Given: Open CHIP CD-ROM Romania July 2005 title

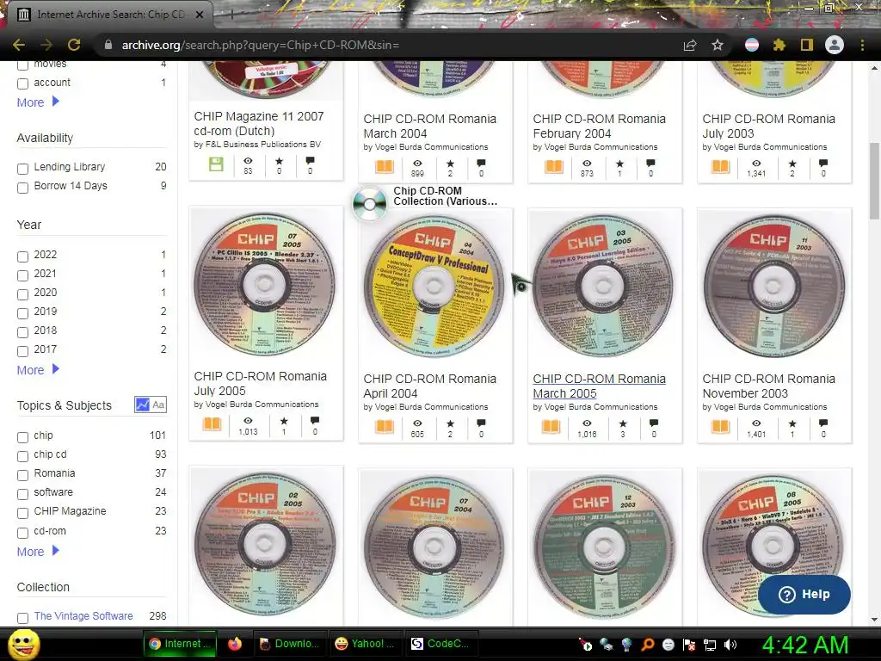Looking at the screenshot, I should 260,383.
